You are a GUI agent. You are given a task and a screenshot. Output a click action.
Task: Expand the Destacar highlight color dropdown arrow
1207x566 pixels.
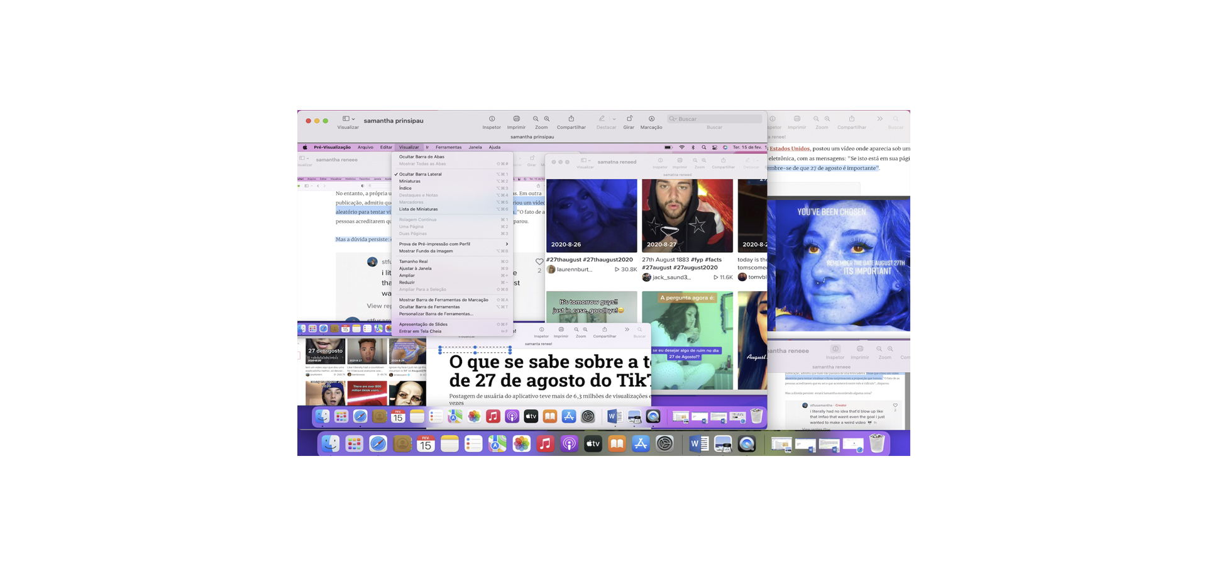(x=614, y=119)
